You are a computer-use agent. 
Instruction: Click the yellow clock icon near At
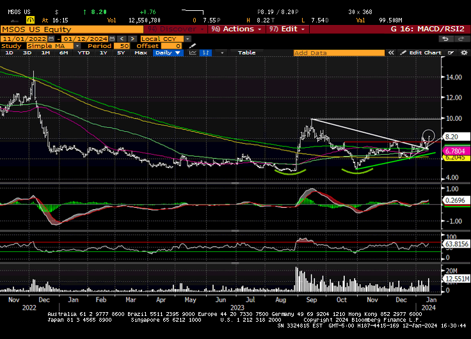coord(30,20)
